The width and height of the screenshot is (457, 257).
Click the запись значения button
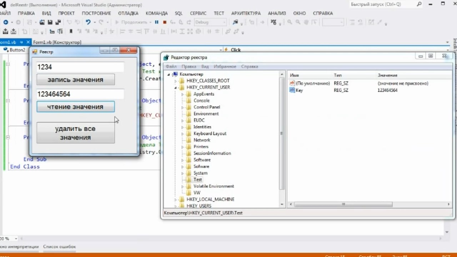pyautogui.click(x=75, y=80)
